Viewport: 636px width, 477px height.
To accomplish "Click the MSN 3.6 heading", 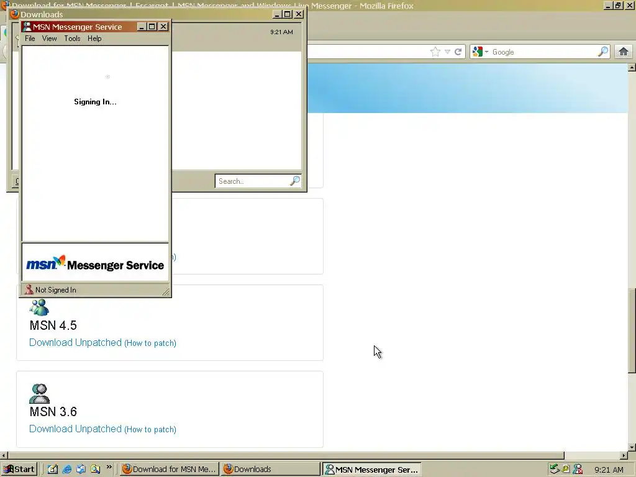I will [53, 412].
